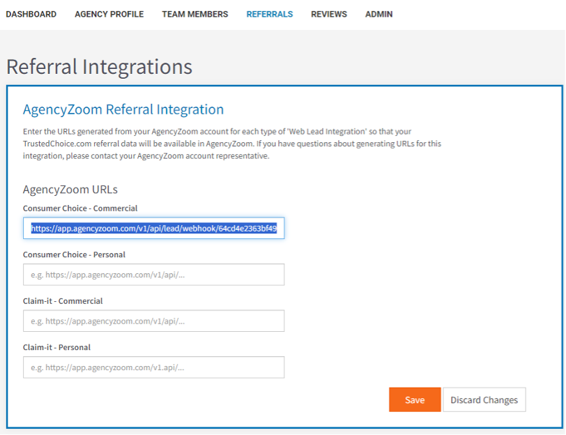Click the 'Claim-it - Commercial' label
Screen dimensions: 566x435
point(63,301)
